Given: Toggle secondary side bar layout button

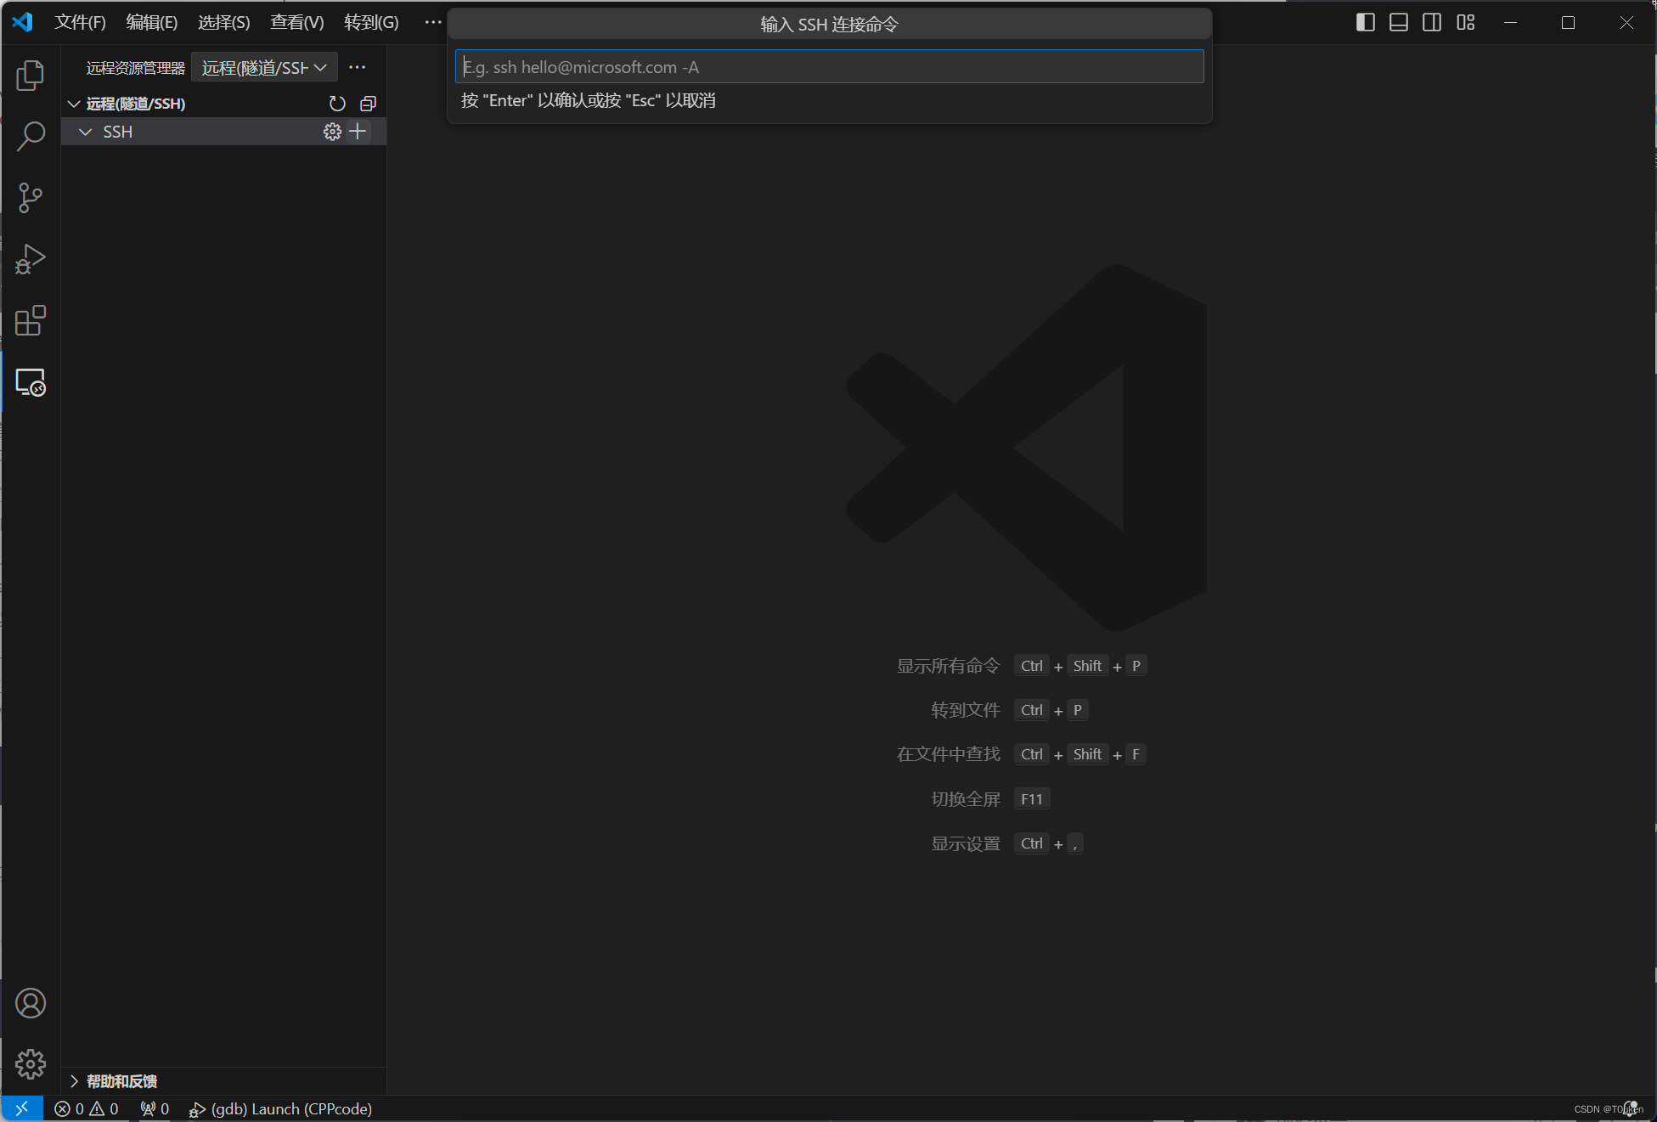Looking at the screenshot, I should [x=1432, y=22].
